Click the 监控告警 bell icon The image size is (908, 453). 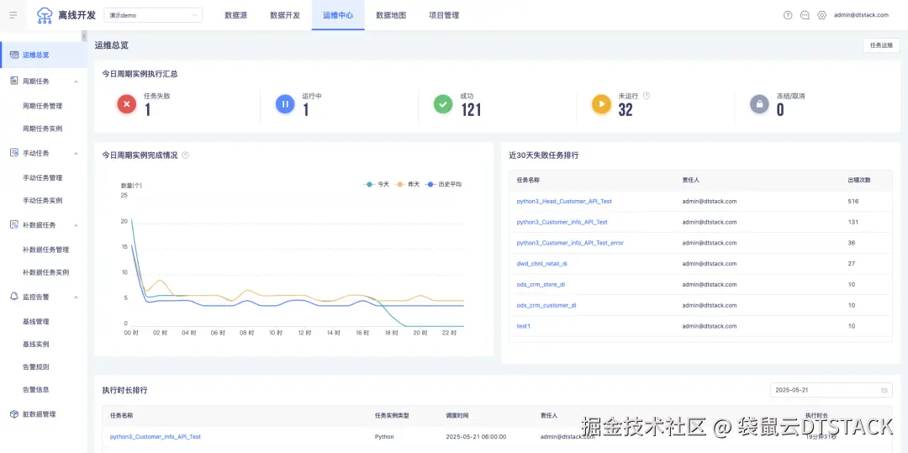(x=14, y=296)
